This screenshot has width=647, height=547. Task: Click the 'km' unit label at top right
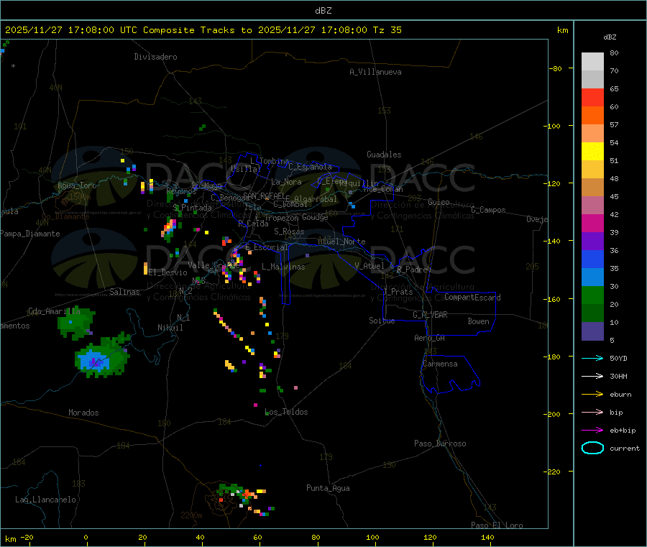pos(562,30)
